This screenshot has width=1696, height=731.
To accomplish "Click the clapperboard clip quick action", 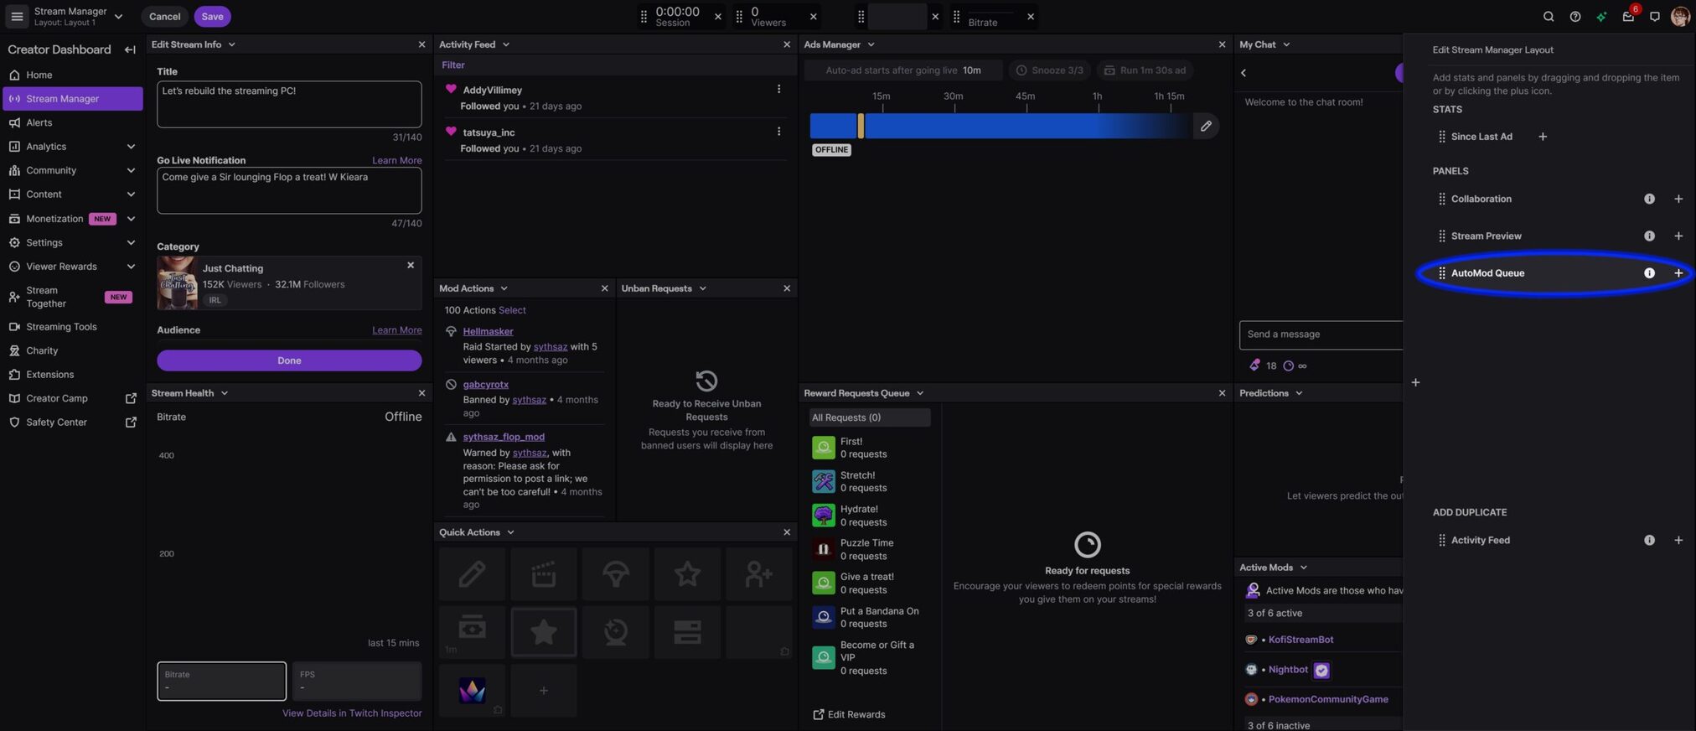I will click(543, 574).
